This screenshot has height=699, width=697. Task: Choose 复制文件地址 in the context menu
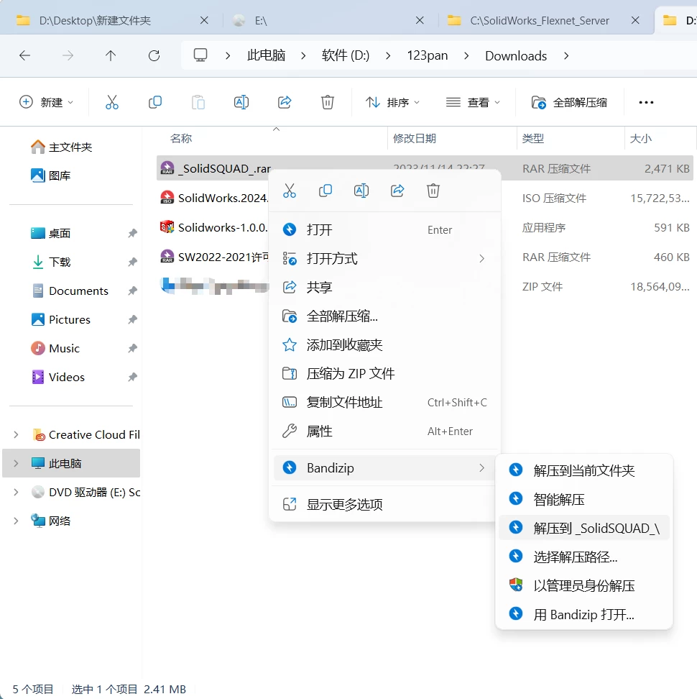385,403
